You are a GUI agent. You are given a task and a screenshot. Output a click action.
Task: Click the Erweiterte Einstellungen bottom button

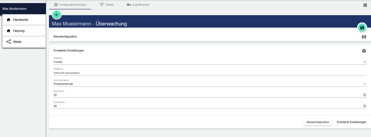[x=351, y=122]
